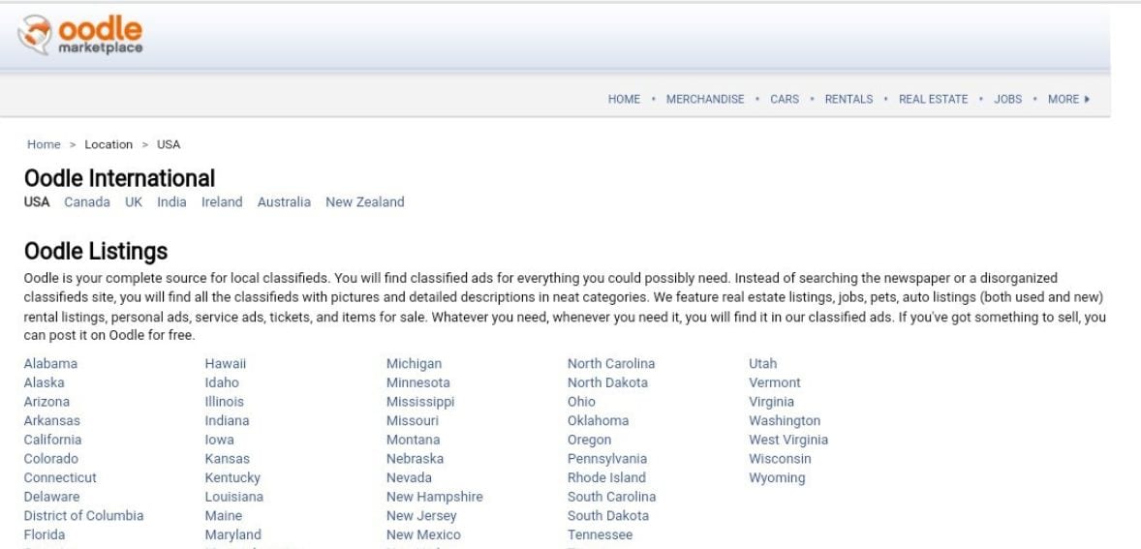Open North Dakota listings

click(x=607, y=382)
